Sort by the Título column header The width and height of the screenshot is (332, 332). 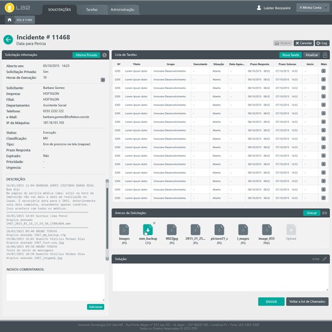(137, 64)
